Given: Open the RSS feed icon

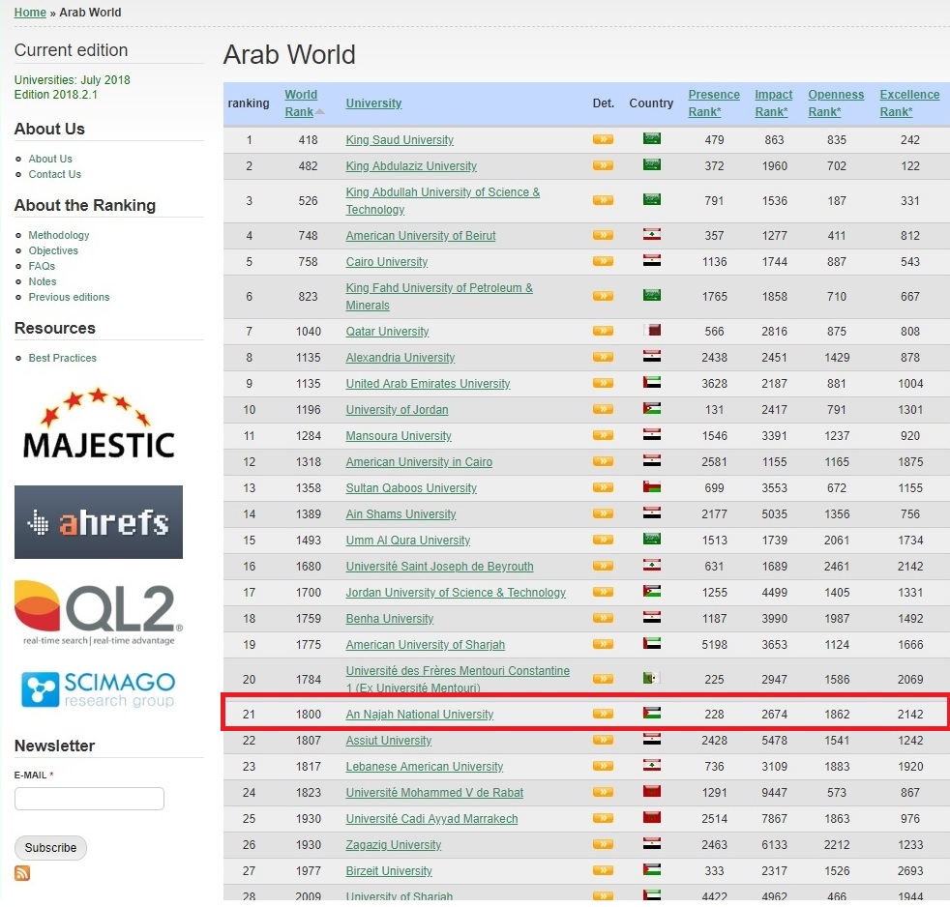Looking at the screenshot, I should coord(22,873).
